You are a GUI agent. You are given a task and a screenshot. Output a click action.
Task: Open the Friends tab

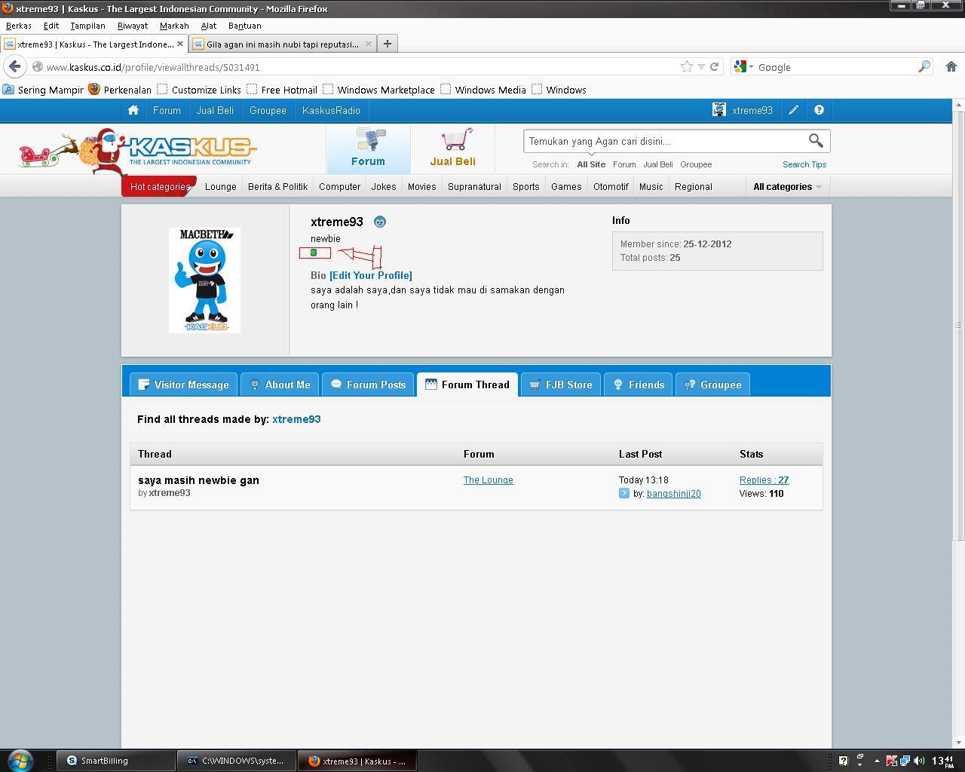(x=638, y=384)
